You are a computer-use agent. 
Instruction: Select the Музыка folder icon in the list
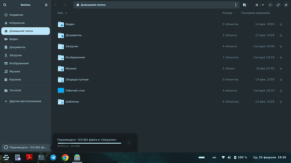point(61,68)
